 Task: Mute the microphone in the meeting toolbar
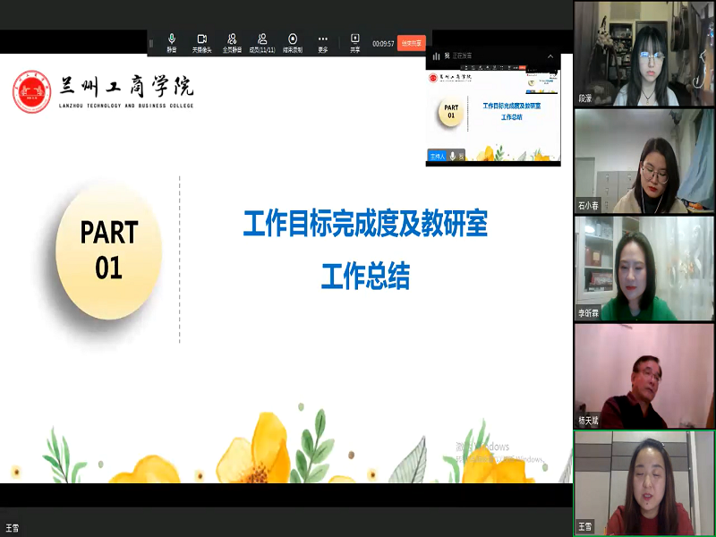[x=171, y=41]
